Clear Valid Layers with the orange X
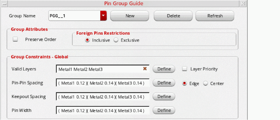 [x=145, y=69]
